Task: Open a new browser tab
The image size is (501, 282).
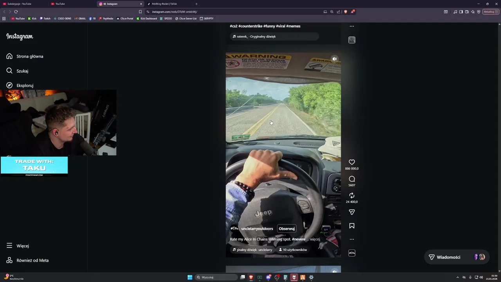Action: click(x=196, y=4)
